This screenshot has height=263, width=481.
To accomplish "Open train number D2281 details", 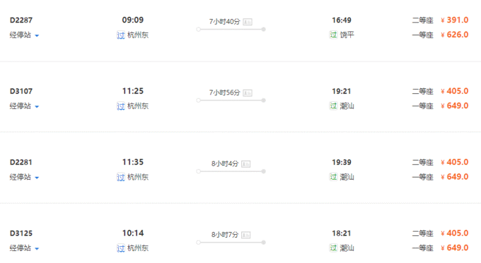I will click(x=21, y=162).
